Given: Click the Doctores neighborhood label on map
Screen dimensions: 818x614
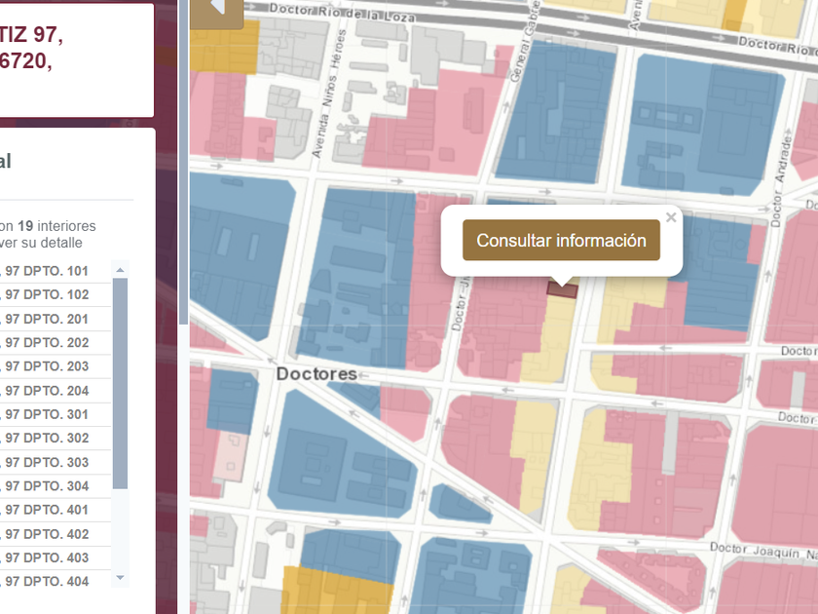Looking at the screenshot, I should point(316,374).
